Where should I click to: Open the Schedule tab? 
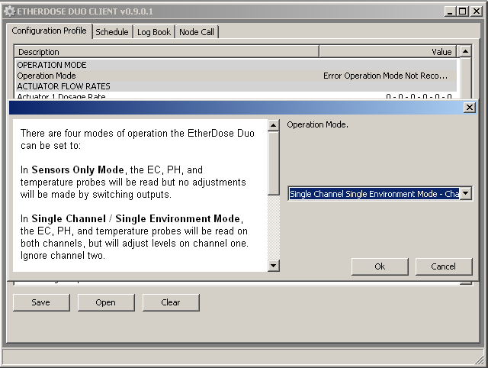point(112,32)
